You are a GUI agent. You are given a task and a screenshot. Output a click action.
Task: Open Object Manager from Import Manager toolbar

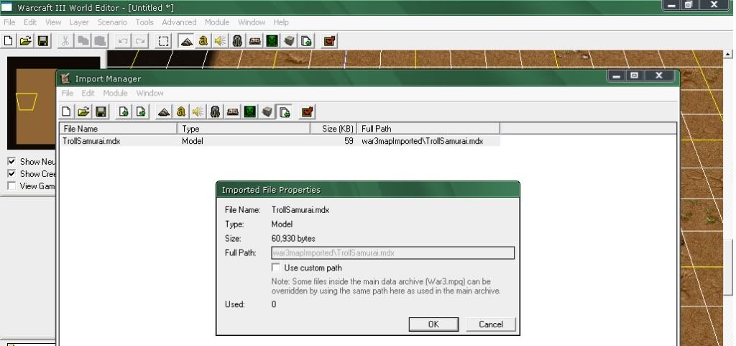(x=267, y=111)
